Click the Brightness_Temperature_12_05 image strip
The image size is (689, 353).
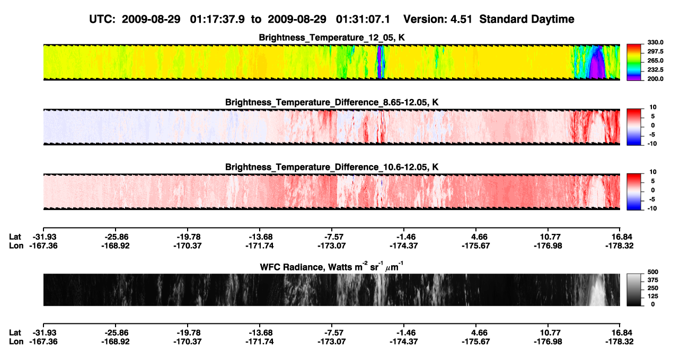[331, 62]
